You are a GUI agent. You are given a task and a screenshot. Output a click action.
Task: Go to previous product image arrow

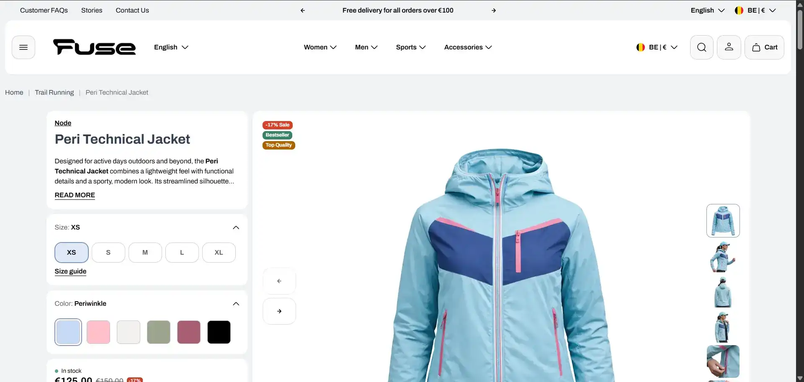tap(279, 281)
